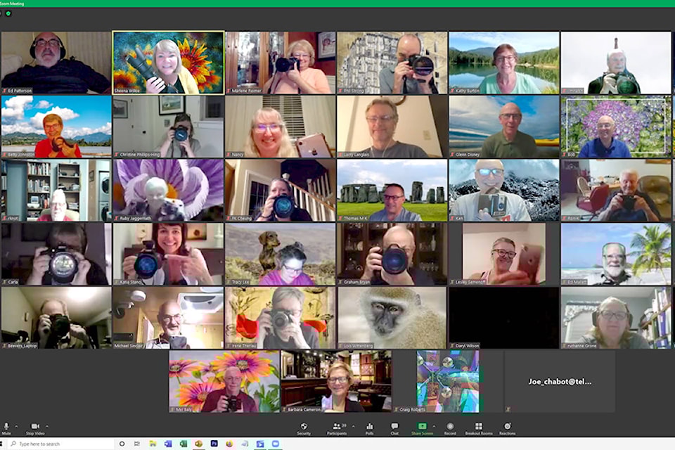The width and height of the screenshot is (675, 450).
Task: Open Task View on the taskbar
Action: pos(137,444)
